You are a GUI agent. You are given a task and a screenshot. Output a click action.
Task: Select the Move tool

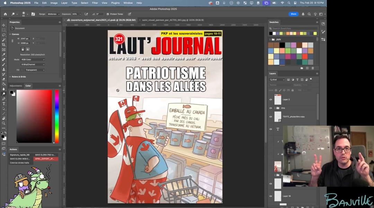click(x=3, y=25)
